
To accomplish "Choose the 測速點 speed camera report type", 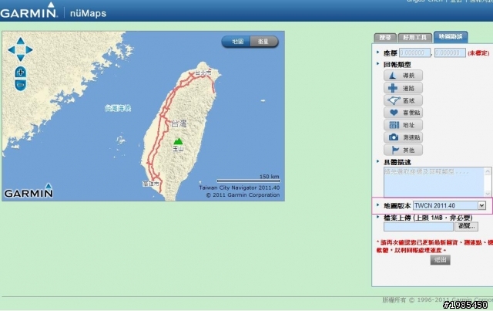I will click(x=403, y=137).
